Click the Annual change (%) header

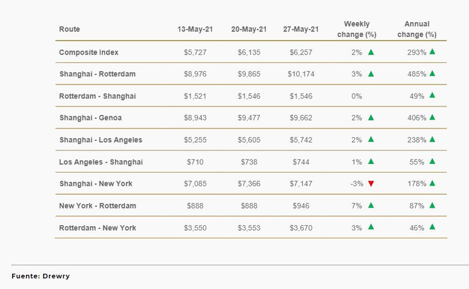[x=417, y=29]
